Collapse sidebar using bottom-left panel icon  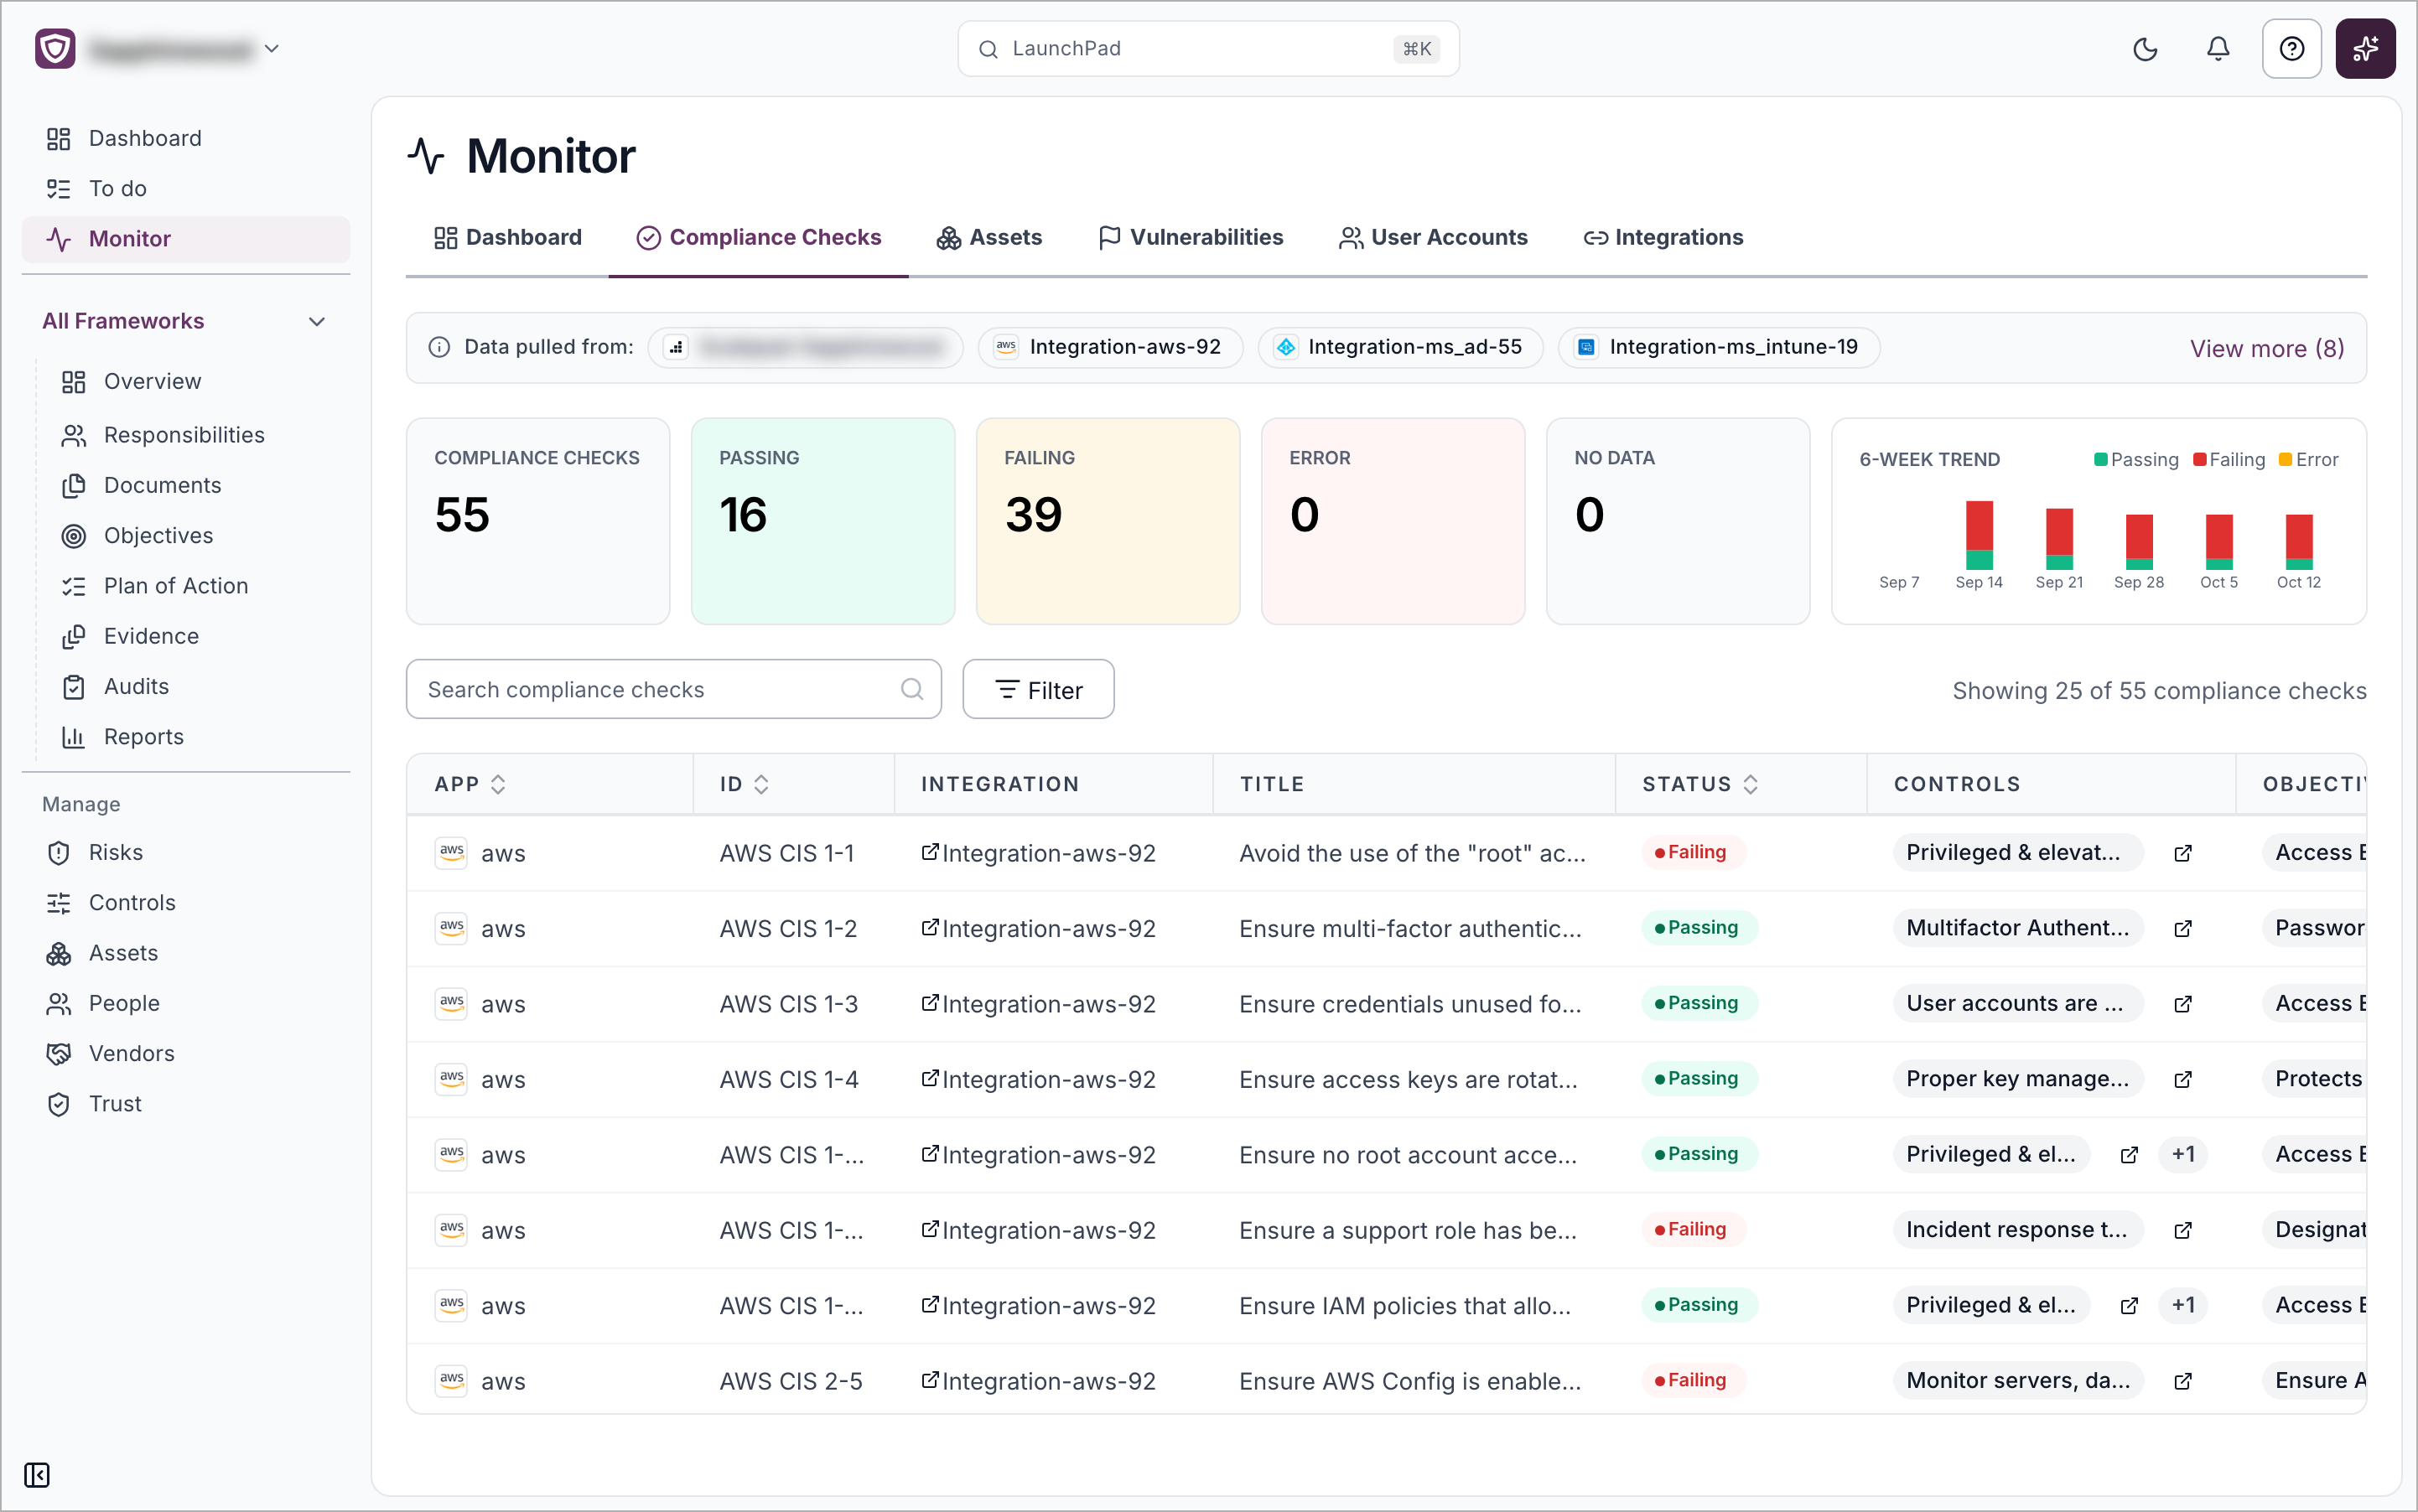click(x=37, y=1475)
